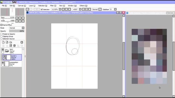This screenshot has height=98, width=175.
Task: Click navigator reset zoom button
Action: point(23,18)
